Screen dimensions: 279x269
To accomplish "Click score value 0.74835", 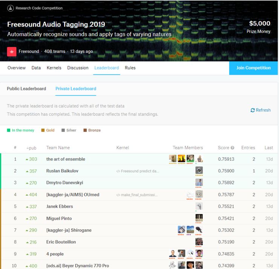I will tap(226, 254).
